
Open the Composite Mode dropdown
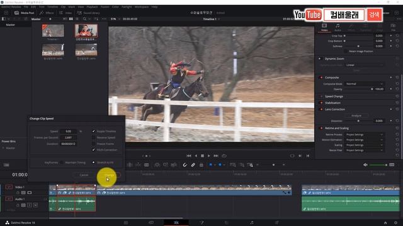coord(364,83)
